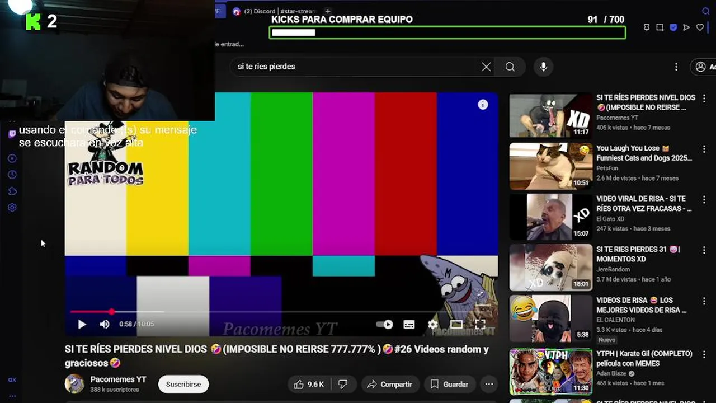
Task: Open options menu for 'VIDEOS DE RISA'
Action: pyautogui.click(x=704, y=301)
